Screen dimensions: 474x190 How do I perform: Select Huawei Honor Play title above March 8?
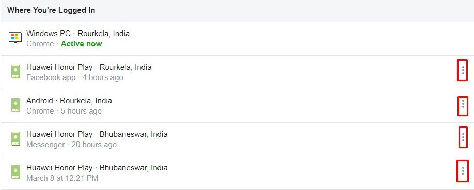(x=97, y=168)
